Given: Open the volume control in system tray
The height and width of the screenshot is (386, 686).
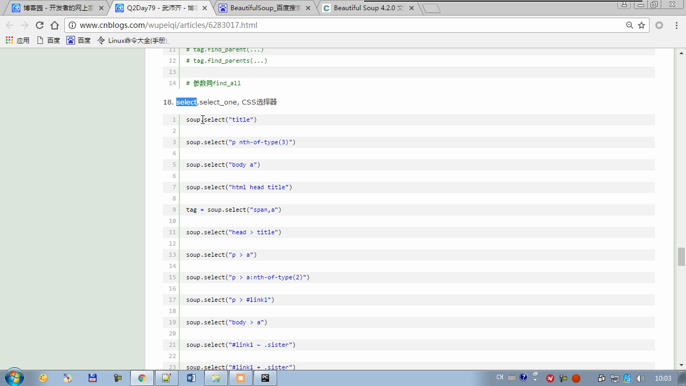Looking at the screenshot, I should (x=640, y=378).
